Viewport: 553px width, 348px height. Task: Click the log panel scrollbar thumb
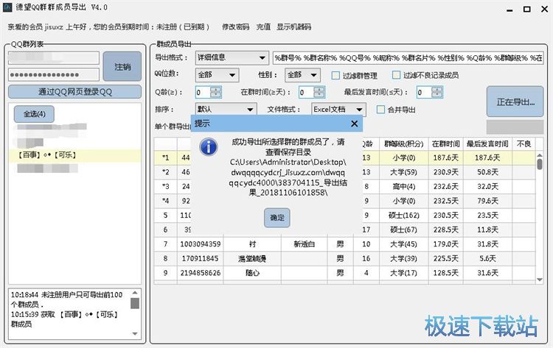(x=135, y=303)
